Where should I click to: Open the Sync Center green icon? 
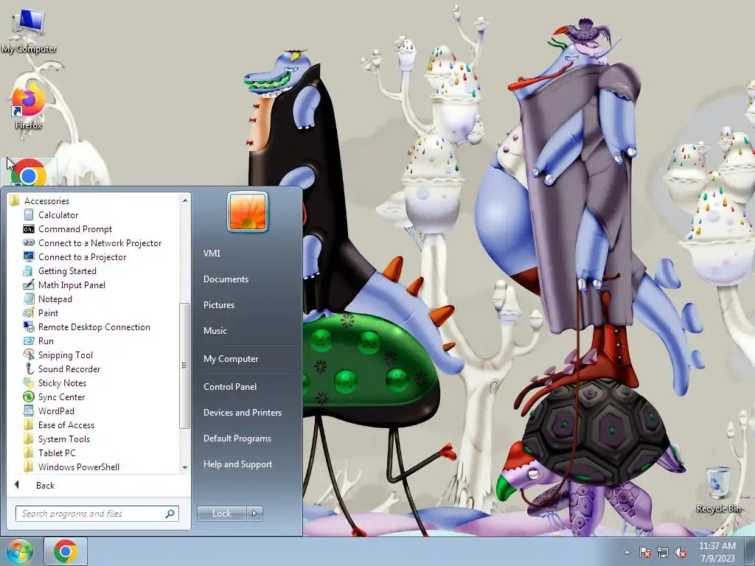(x=29, y=396)
